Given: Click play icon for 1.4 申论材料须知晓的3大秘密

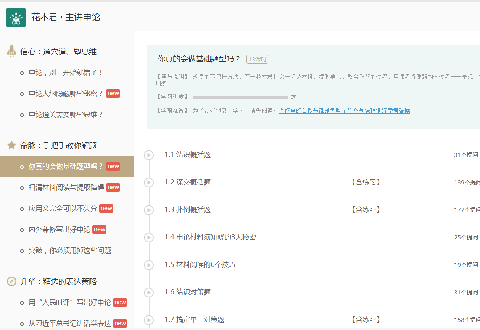Looking at the screenshot, I should pyautogui.click(x=149, y=238).
